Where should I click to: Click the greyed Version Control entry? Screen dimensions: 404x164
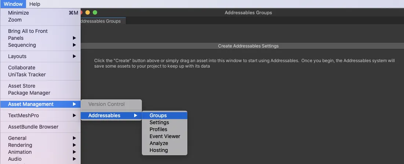(x=111, y=104)
